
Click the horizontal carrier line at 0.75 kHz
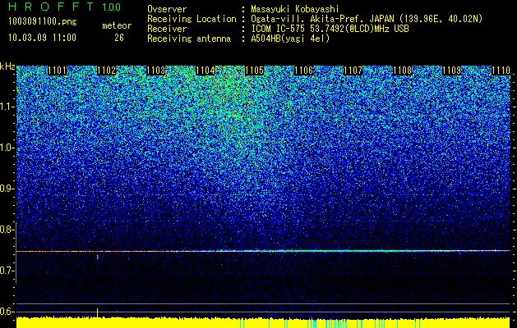click(x=263, y=251)
